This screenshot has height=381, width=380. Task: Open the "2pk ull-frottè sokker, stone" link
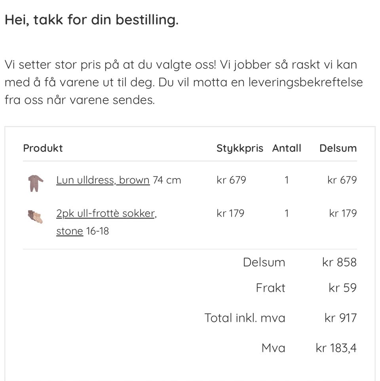tap(106, 214)
